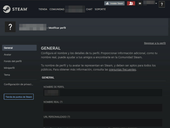170x128 pixels.
Task: Click the blurred username menu item
Action: click(x=75, y=9)
